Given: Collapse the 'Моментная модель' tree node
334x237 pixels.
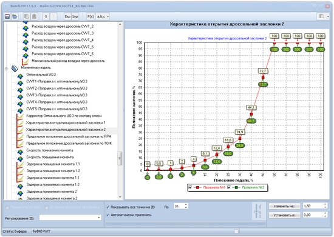Looking at the screenshot, I should 6,68.
